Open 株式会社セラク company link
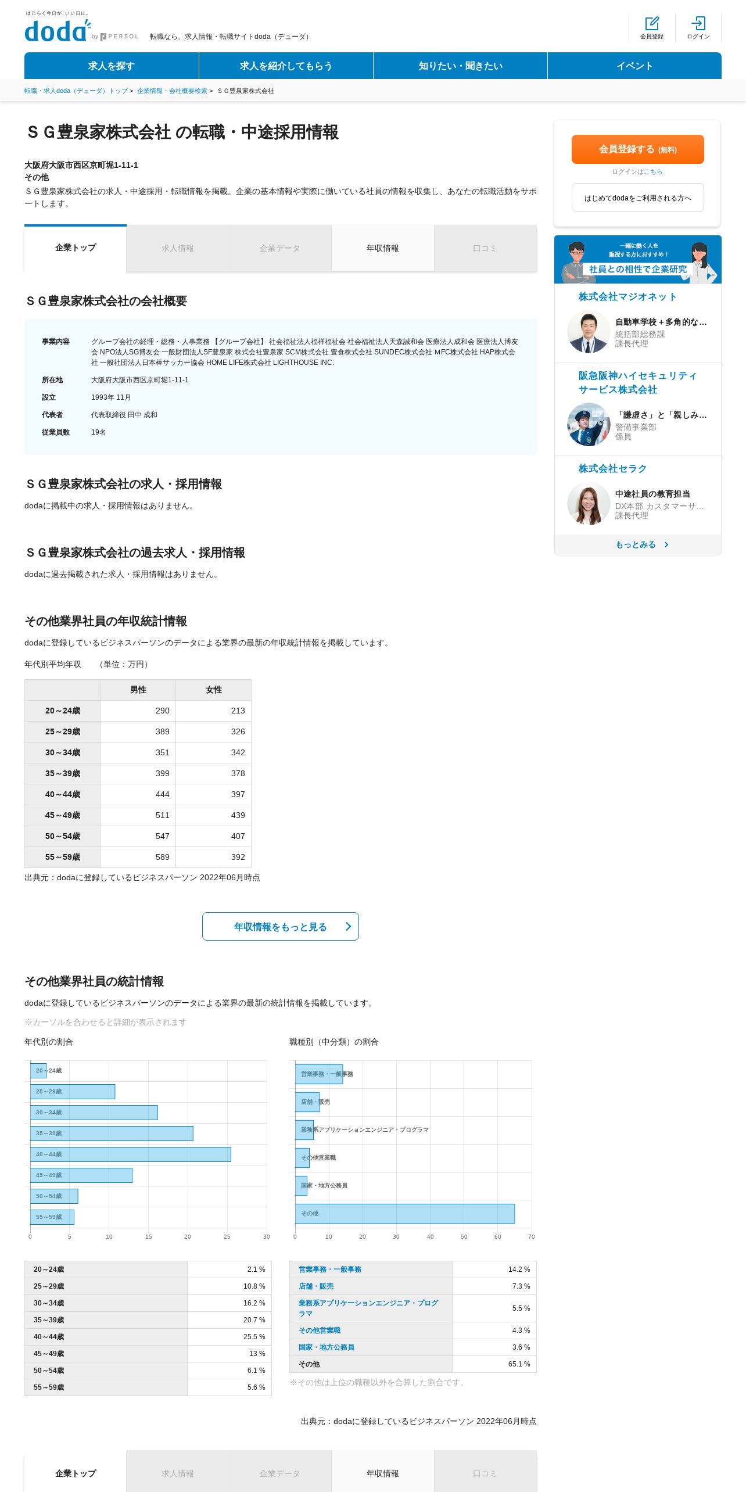Viewport: 746px width, 1492px height. point(612,469)
